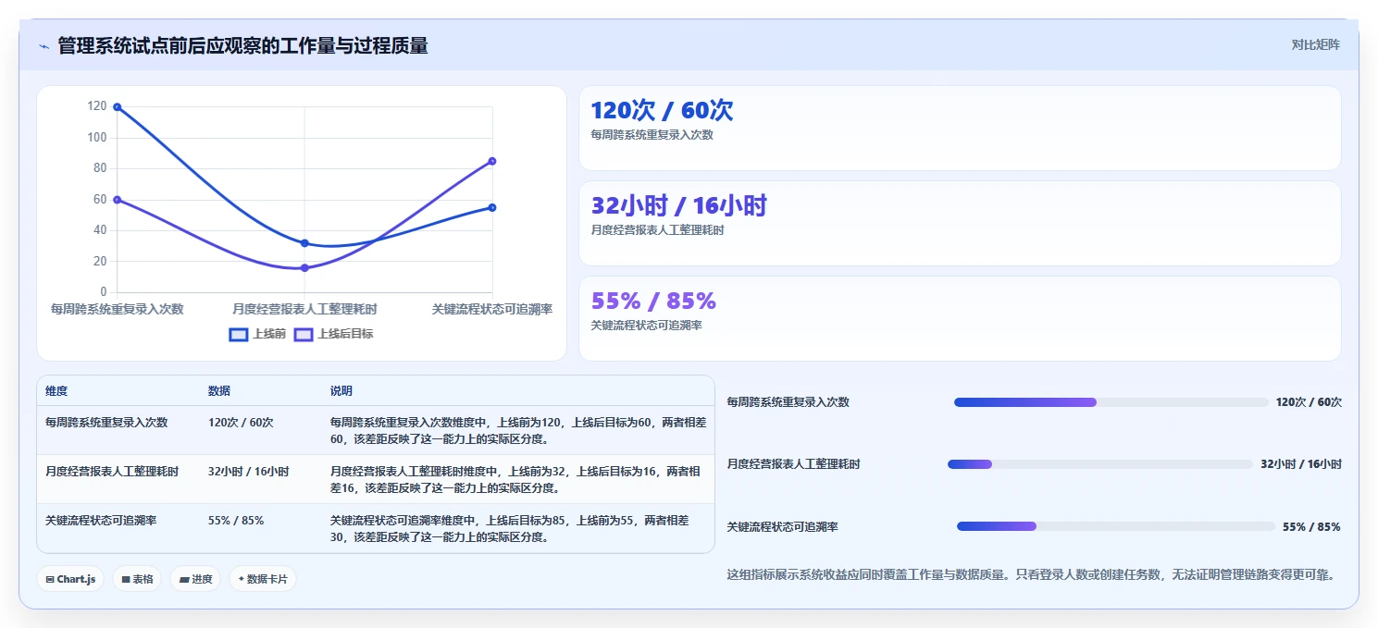Screen dimensions: 1378x628
Task: Click the chart x-axis label 关键流程状态可追溯率
Action: (x=491, y=309)
